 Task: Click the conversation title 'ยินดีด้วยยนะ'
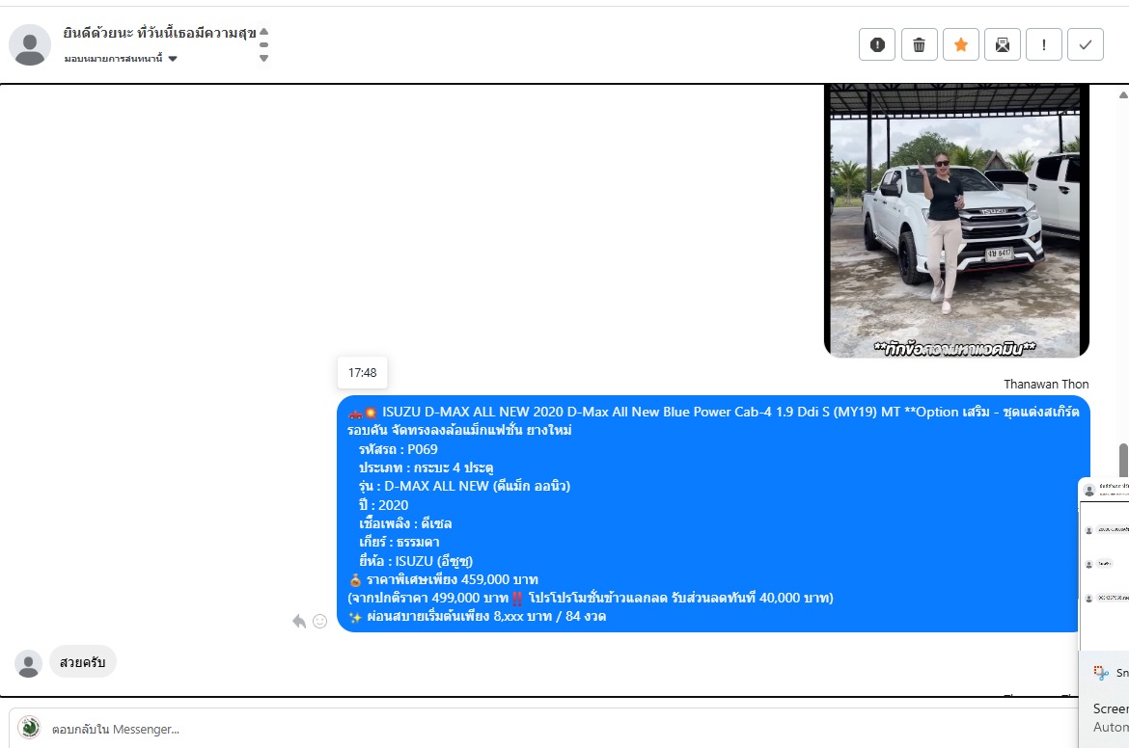(x=160, y=34)
